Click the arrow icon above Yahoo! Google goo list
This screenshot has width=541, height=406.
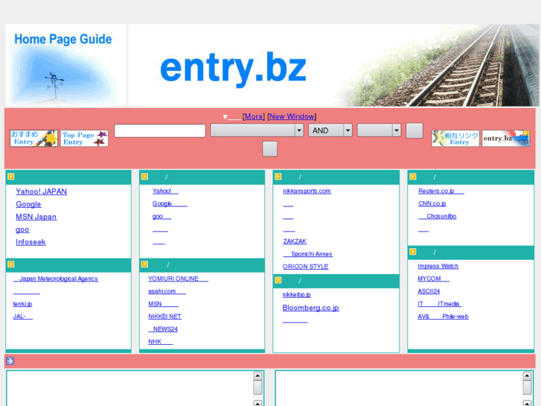pyautogui.click(x=144, y=177)
